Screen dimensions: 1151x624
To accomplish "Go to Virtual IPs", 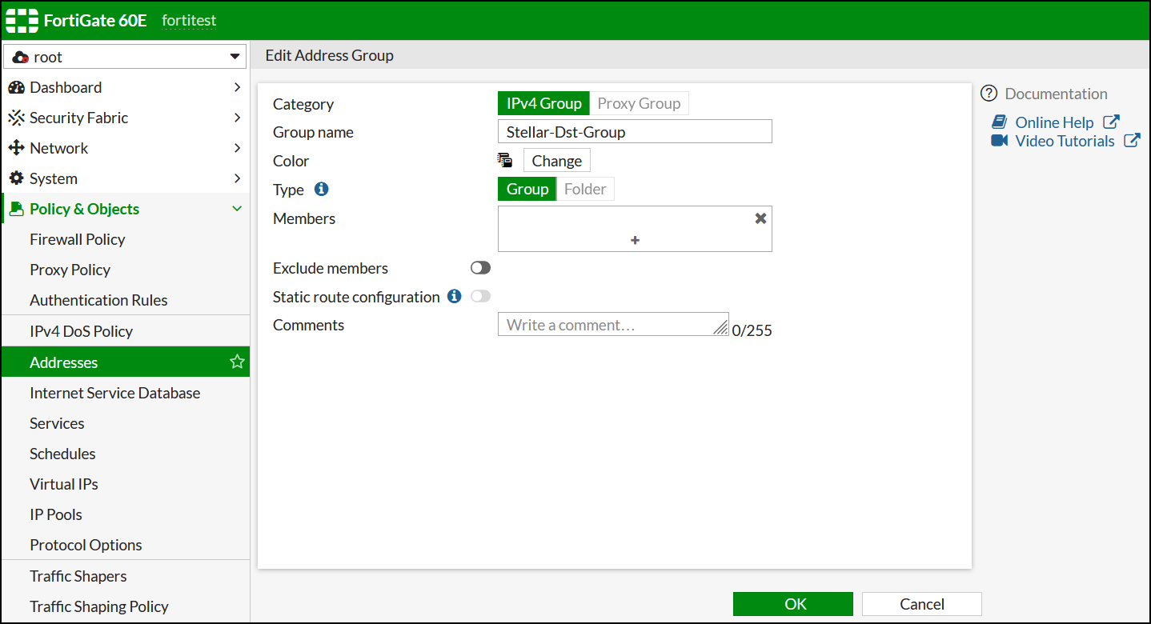I will 64,484.
